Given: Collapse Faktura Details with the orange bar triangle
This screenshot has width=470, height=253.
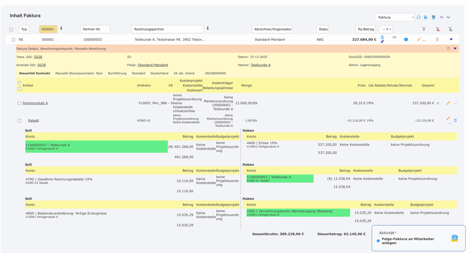Looking at the screenshot, I should [455, 49].
